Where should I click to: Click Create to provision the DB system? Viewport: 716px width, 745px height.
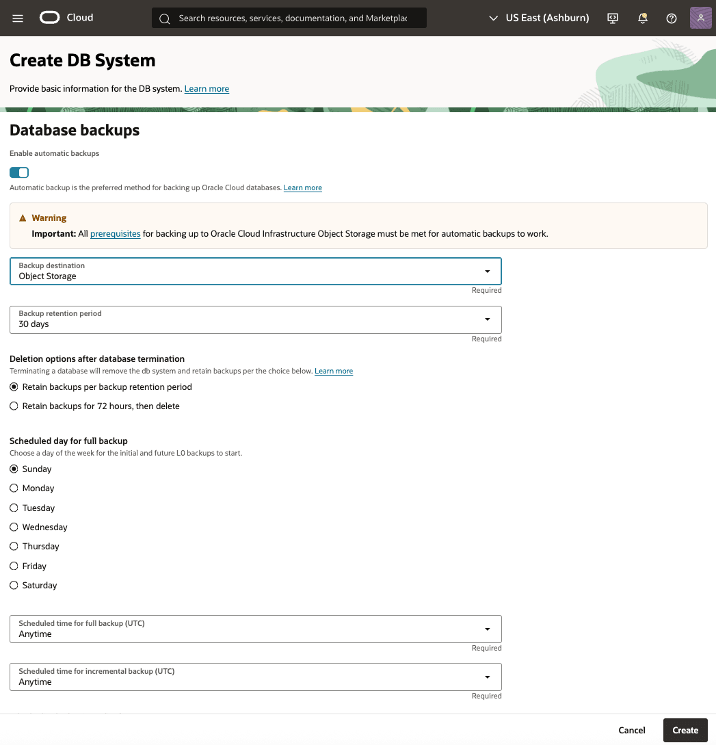685,730
